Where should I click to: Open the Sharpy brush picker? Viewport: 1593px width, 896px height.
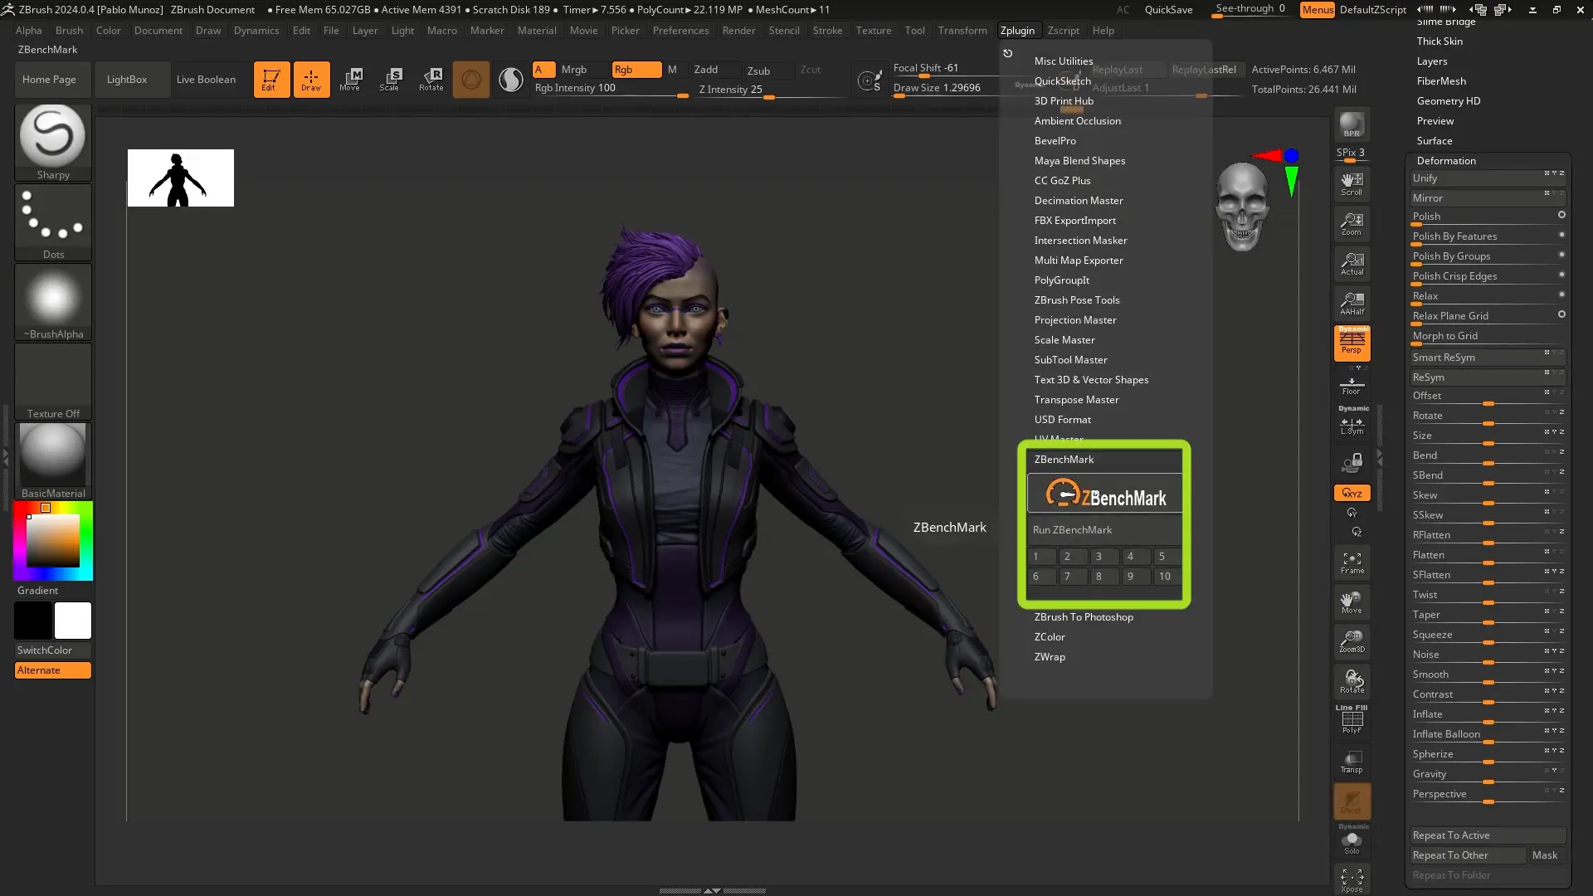(x=53, y=142)
